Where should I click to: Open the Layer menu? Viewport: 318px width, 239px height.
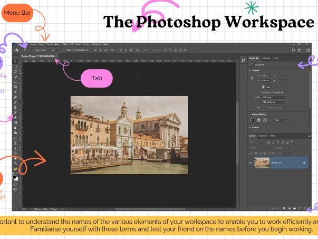point(42,44)
